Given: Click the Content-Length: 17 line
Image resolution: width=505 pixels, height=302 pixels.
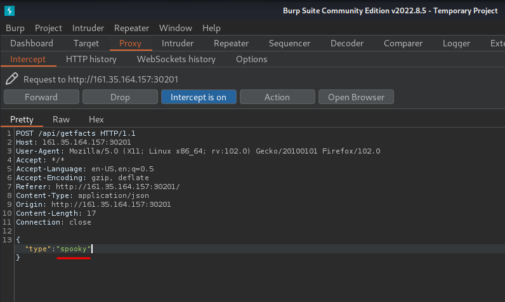Looking at the screenshot, I should (56, 213).
